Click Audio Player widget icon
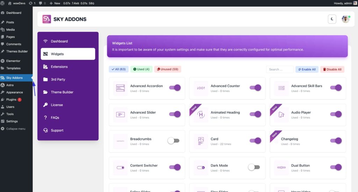 pyautogui.click(x=281, y=115)
